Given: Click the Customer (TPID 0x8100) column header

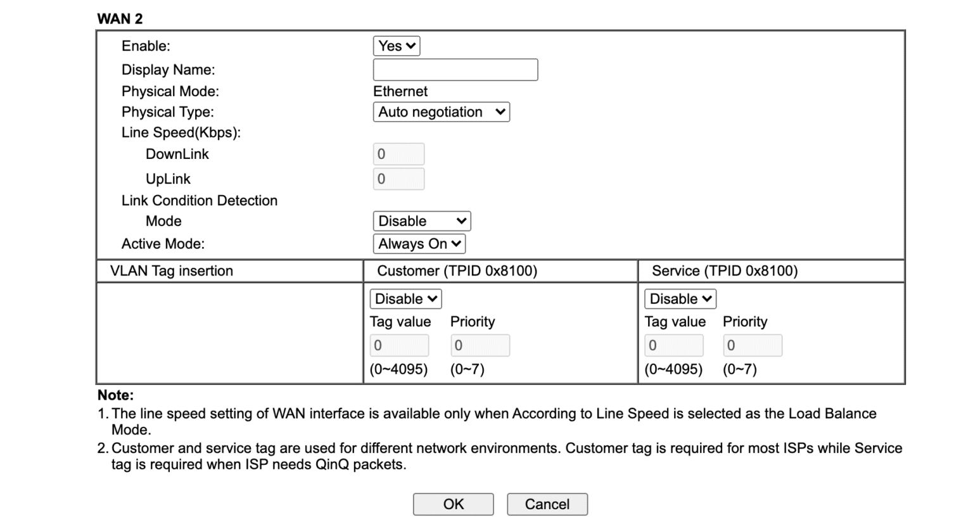Looking at the screenshot, I should click(x=457, y=271).
